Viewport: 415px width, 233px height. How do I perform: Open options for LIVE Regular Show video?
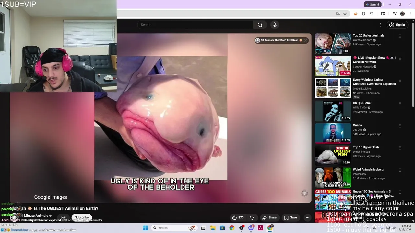pos(400,58)
